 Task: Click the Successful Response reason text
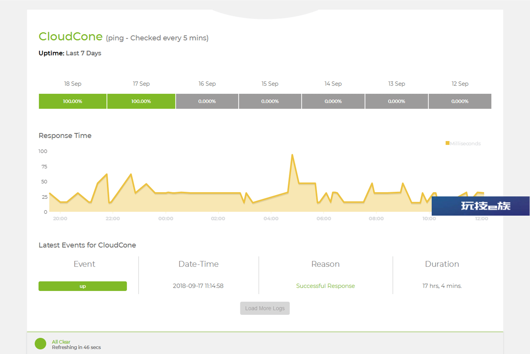(325, 286)
